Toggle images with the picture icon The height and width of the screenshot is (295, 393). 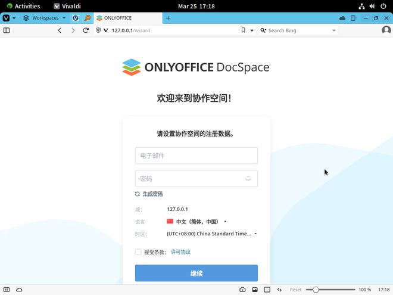255,290
